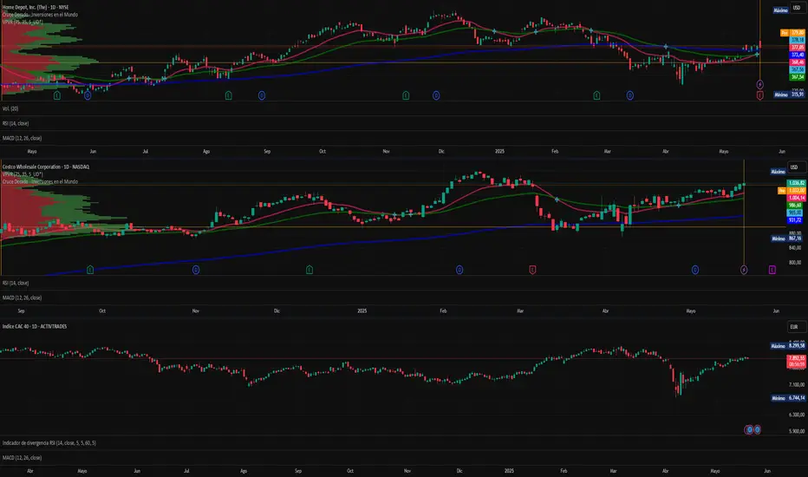Open the USD currency selector on Costco chart
This screenshot has width=808, height=477.
coord(794,167)
